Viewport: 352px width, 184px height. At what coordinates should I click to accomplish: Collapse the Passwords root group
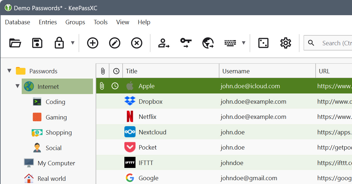(x=9, y=71)
